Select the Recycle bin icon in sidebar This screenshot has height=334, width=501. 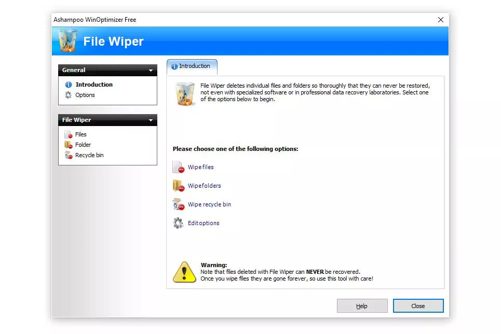[x=68, y=155]
